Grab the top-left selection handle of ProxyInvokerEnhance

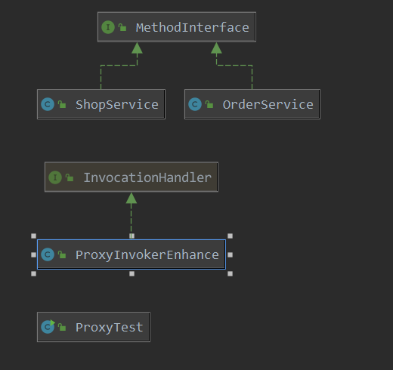33,236
